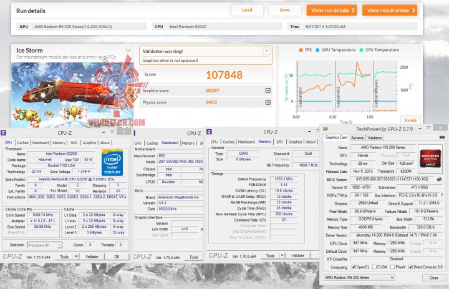Click the 1333.1 MHz DRAM Frequency value
Image resolution: width=449 pixels, height=289 pixels.
[284, 179]
